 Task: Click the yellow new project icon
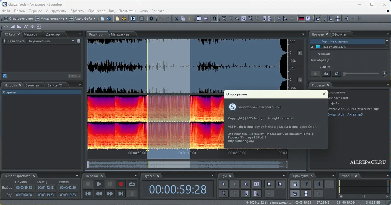point(118,19)
